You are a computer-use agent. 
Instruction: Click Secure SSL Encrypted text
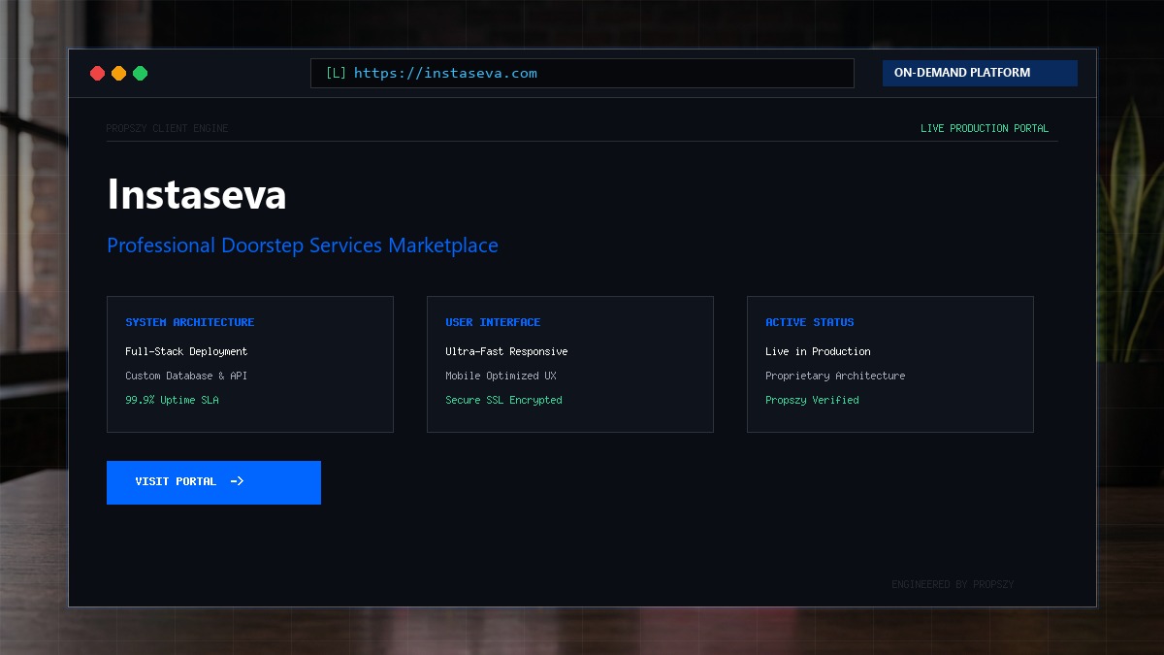(x=503, y=400)
